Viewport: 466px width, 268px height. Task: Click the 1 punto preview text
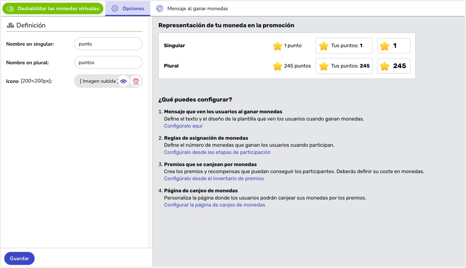coord(293,46)
